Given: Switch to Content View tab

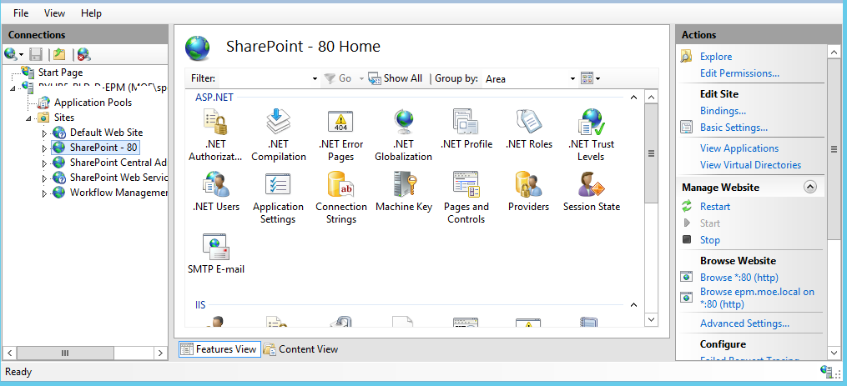Looking at the screenshot, I should pyautogui.click(x=301, y=349).
